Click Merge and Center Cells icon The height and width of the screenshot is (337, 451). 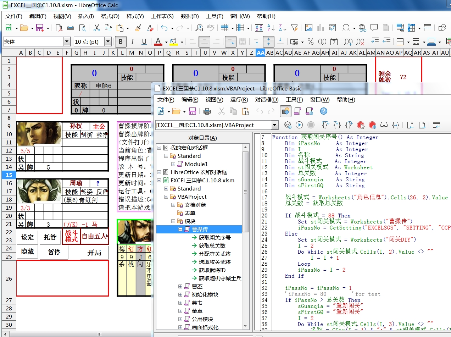coord(243,42)
